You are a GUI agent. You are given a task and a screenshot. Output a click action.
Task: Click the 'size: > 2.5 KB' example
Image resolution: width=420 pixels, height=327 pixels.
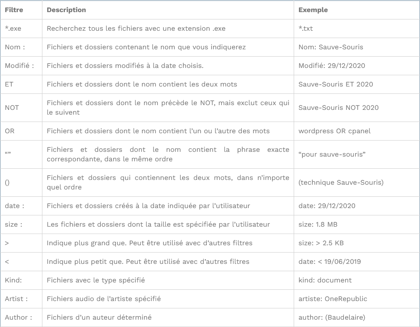(x=321, y=243)
